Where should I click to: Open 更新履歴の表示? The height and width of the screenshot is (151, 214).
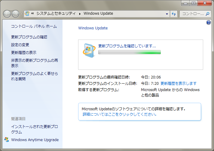pyautogui.click(x=24, y=52)
